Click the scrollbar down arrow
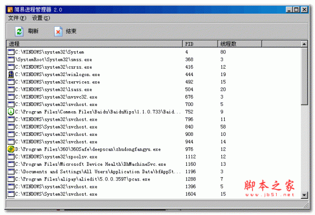Screen dimensions: 315x215 (x=304, y=195)
